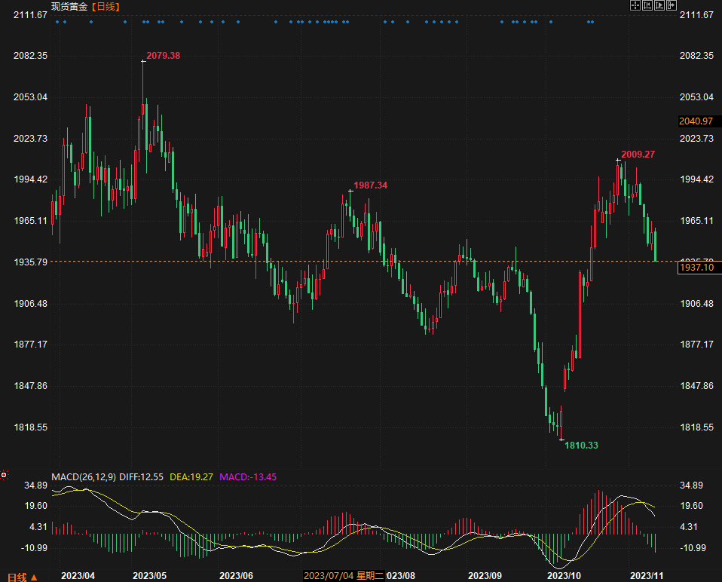This screenshot has height=582, width=722.
Task: Click the 1810.33 low price label
Action: tap(581, 446)
